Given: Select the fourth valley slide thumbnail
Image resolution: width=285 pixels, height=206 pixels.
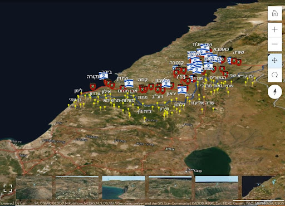Looking at the screenshot, I should click(170, 188).
